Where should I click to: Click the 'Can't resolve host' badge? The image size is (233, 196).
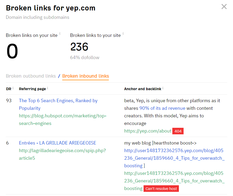[x=161, y=188]
